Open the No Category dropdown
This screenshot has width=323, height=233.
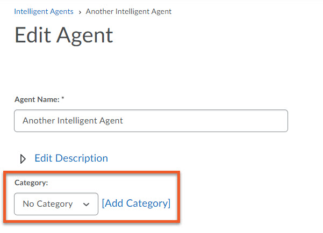click(x=56, y=204)
